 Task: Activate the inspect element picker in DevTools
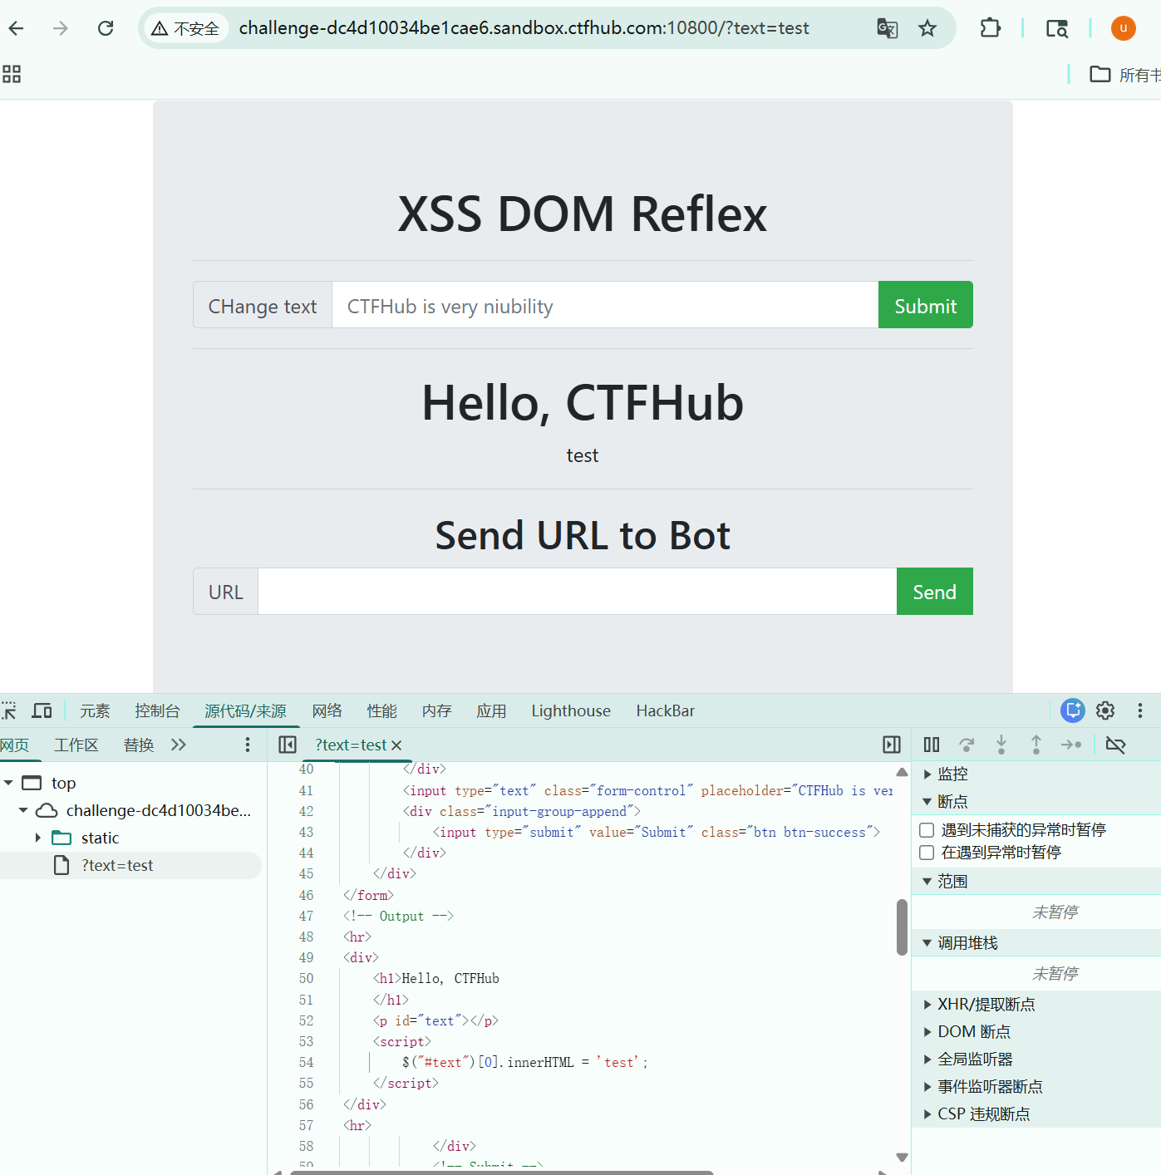tap(8, 710)
